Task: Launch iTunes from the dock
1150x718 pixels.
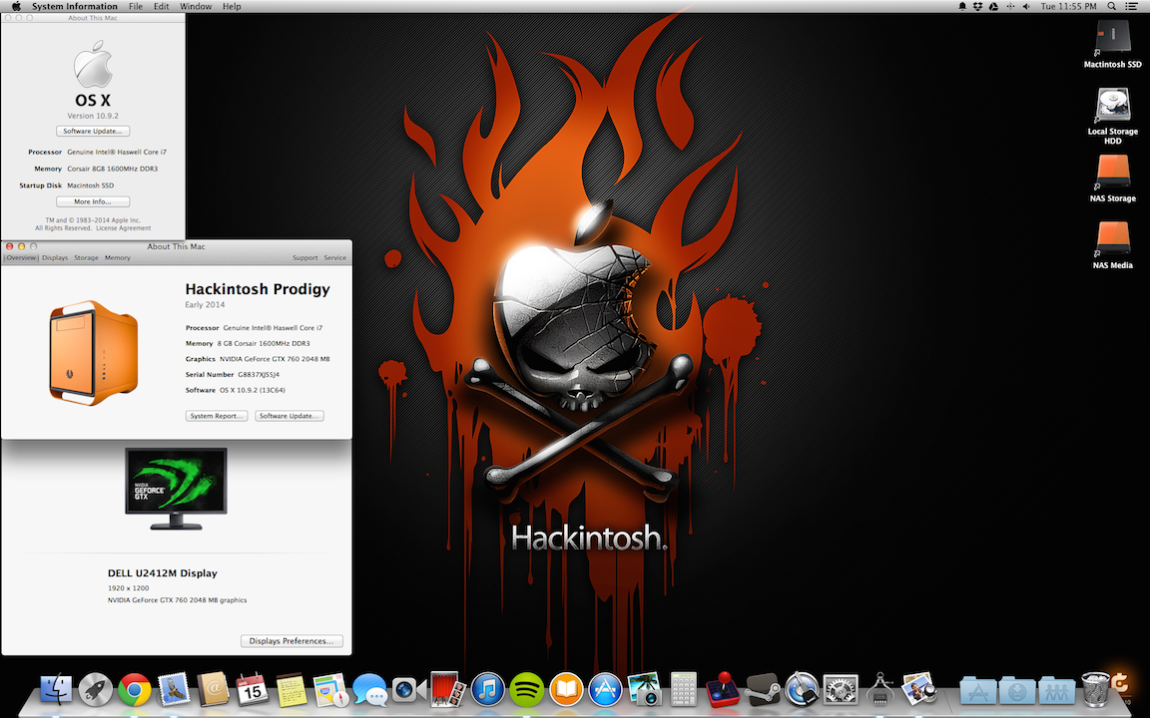Action: point(488,689)
